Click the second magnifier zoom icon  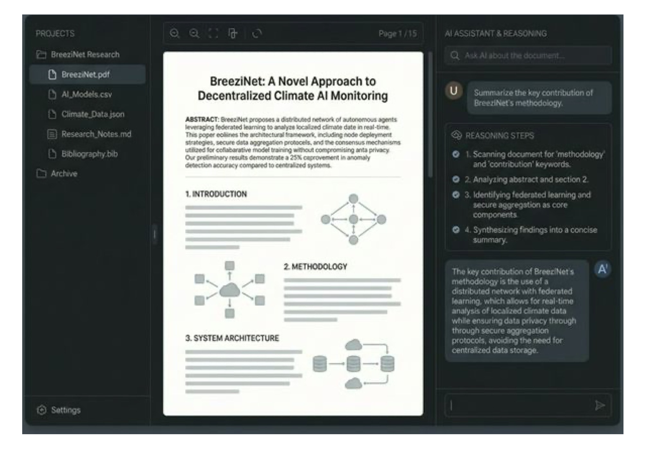click(x=194, y=33)
